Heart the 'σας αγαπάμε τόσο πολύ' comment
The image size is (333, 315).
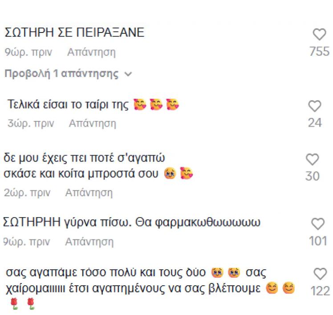coord(321,274)
